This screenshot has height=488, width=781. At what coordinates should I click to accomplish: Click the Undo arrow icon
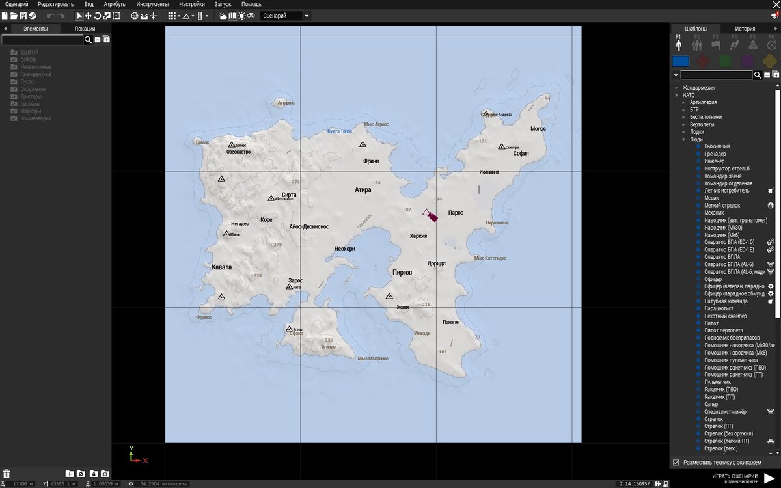point(50,16)
